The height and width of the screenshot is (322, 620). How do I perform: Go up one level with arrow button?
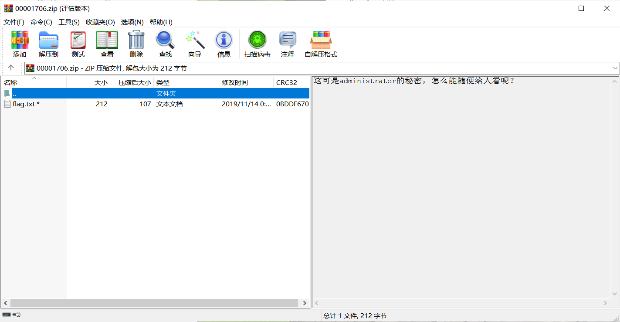tap(11, 68)
